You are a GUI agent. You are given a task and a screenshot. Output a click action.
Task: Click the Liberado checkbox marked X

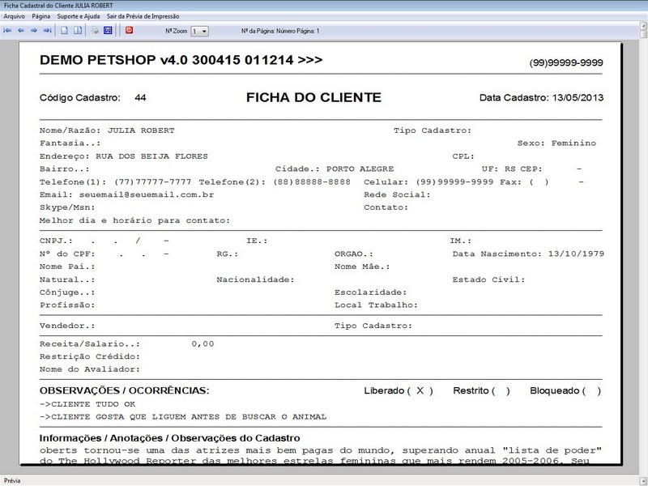tap(420, 390)
